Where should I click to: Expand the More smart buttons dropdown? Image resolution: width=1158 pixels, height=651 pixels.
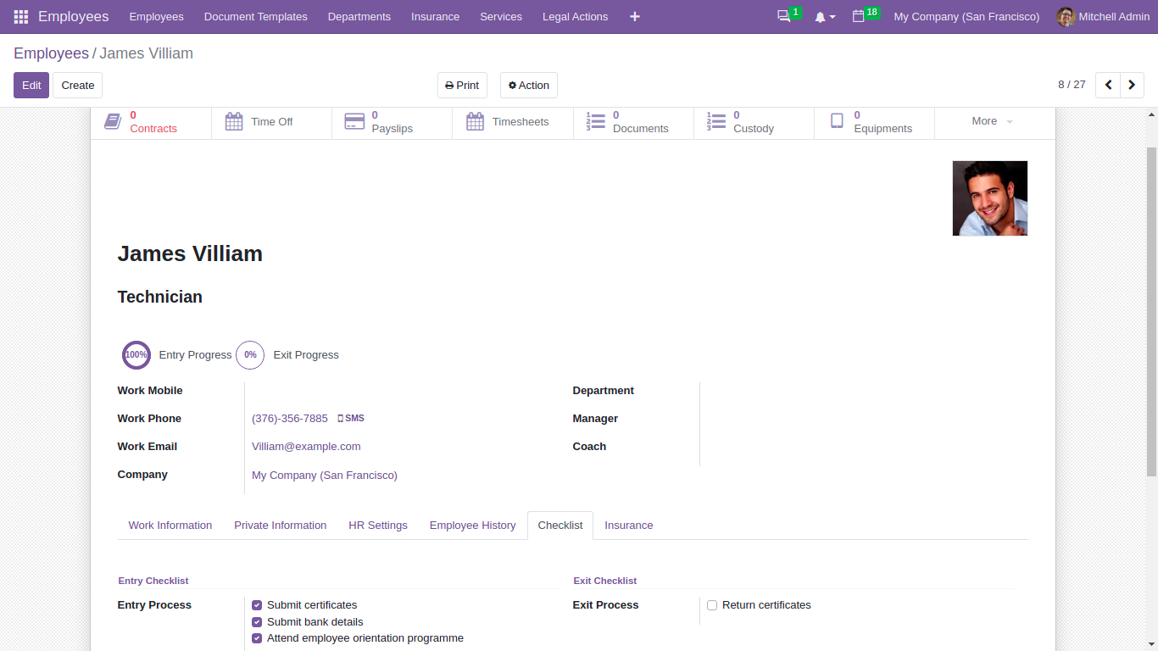coord(990,121)
